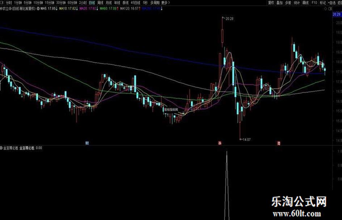Viewport: 342px width, 220px height.
Task: Select the 5分钟 timeframe tab
Action: tap(28, 3)
